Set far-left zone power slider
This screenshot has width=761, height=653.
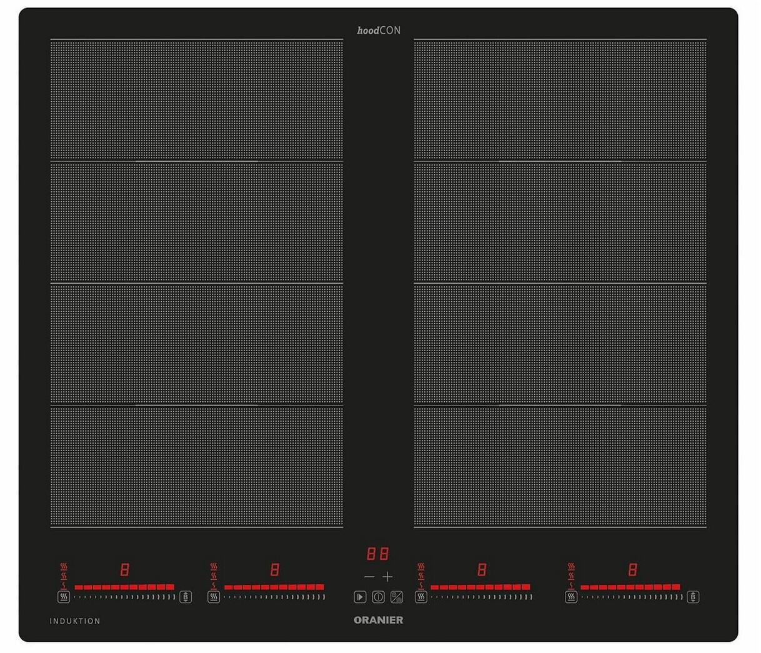point(124,597)
